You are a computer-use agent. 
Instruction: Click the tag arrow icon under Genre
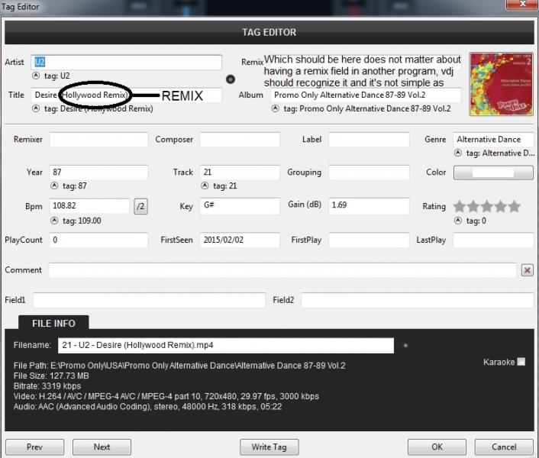(458, 153)
